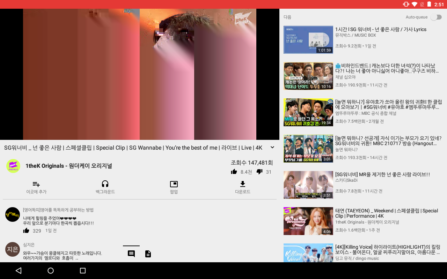The image size is (447, 279).
Task: Tap the download arrow icon
Action: pos(243,184)
